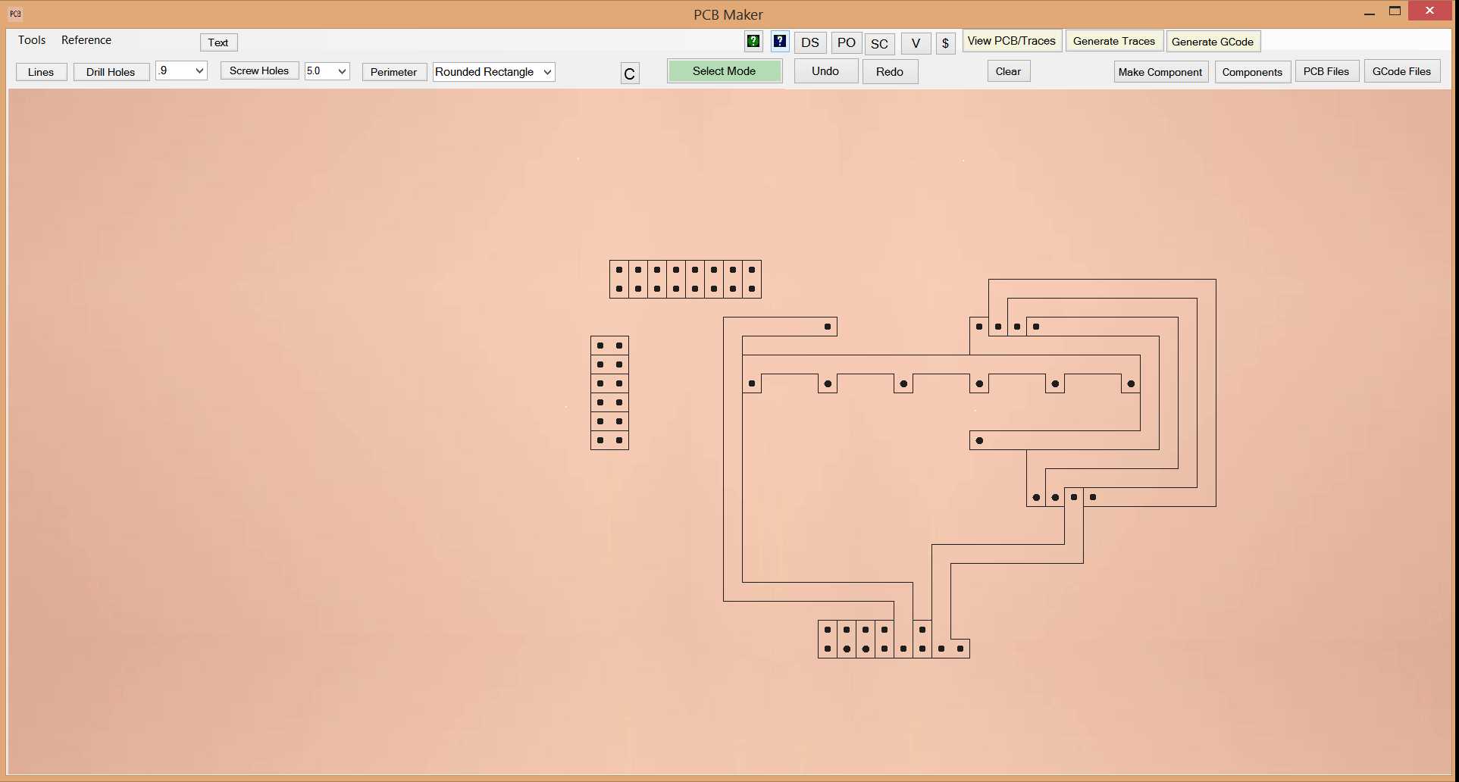Click the Undo button
The image size is (1459, 782).
click(825, 71)
